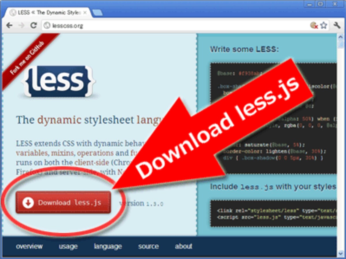The width and height of the screenshot is (346, 259).
Task: Maximize the Chrome window
Action: pyautogui.click(x=320, y=4)
